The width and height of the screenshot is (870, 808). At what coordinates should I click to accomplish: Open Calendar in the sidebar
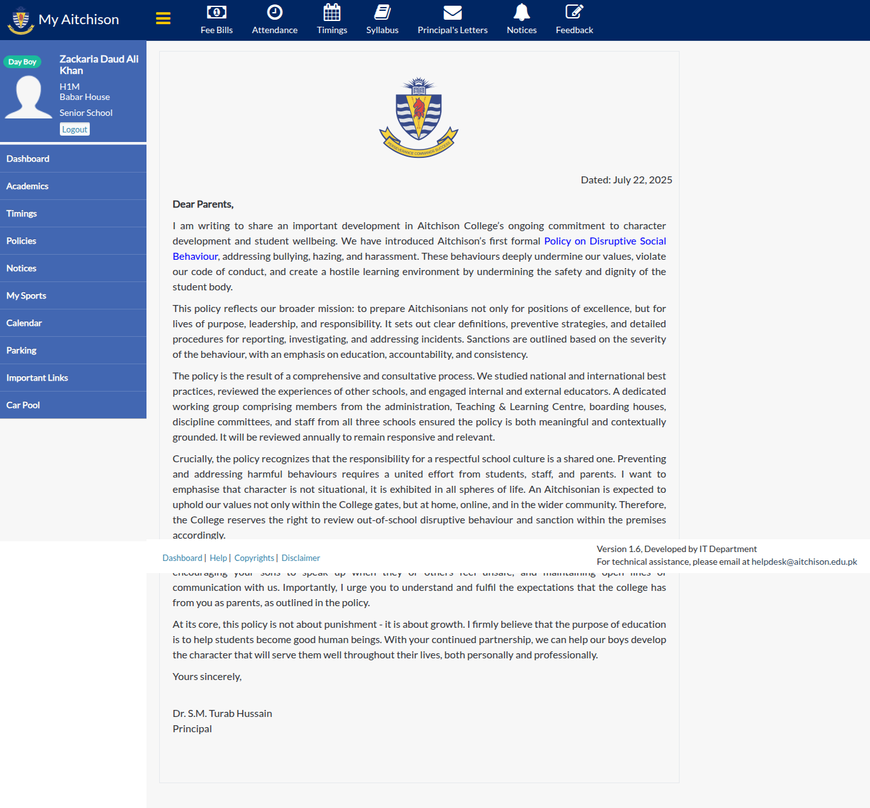(73, 323)
